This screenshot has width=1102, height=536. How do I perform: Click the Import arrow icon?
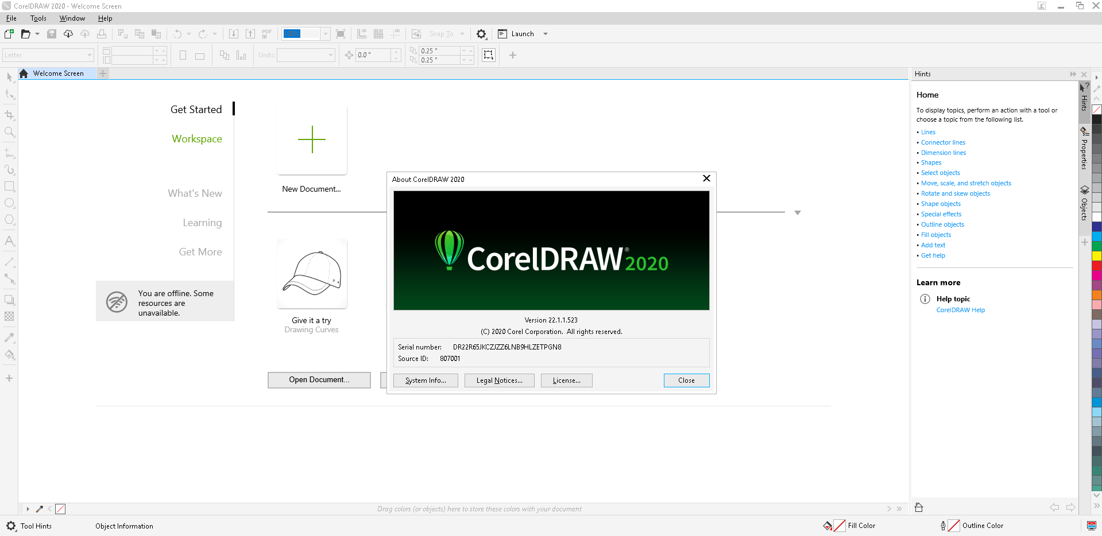click(x=234, y=34)
